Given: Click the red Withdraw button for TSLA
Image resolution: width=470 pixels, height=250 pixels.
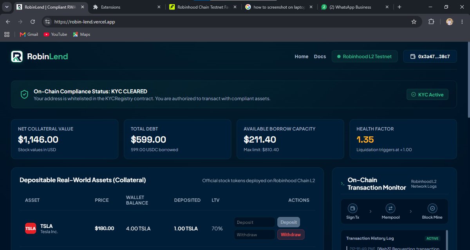Looking at the screenshot, I should pos(291,235).
